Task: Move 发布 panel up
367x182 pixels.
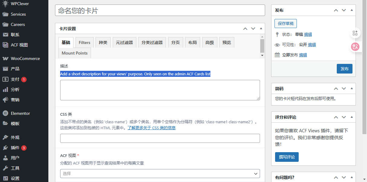Action: point(336,10)
